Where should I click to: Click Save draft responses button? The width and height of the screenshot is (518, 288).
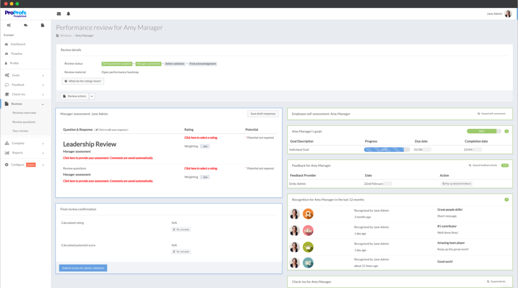263,114
